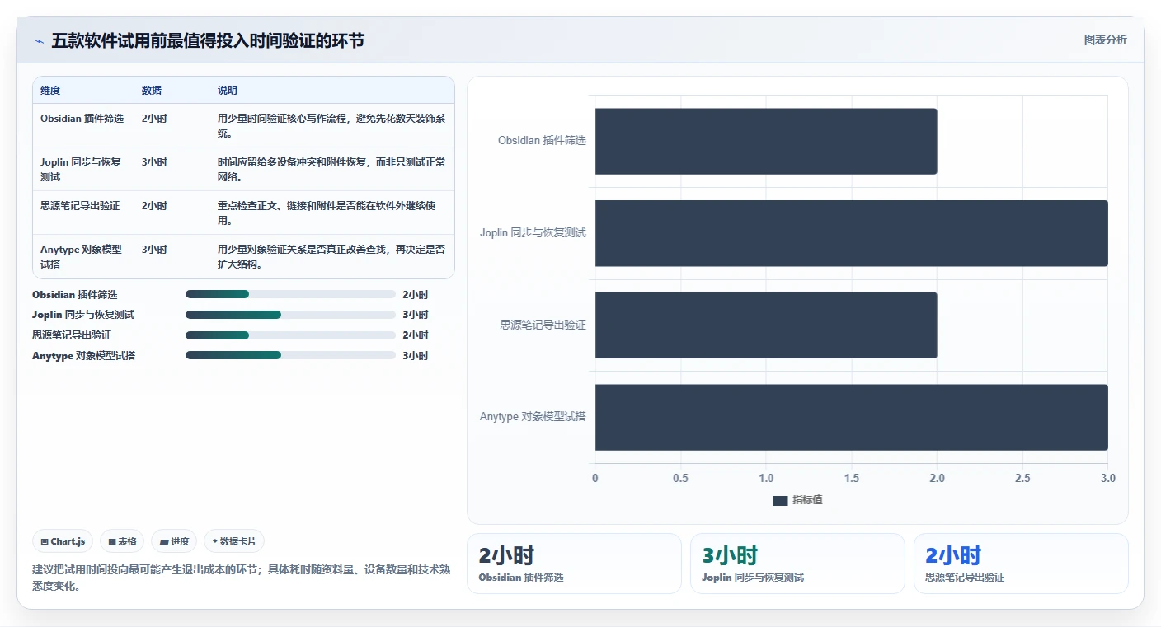Click table cell Joplin 同步与恢复测试
Screen dimensions: 1161x627
click(82, 170)
